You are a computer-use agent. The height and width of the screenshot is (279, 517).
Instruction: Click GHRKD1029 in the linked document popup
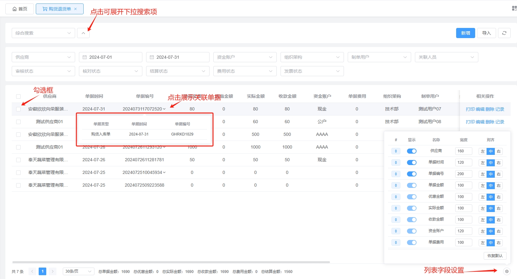click(x=182, y=134)
